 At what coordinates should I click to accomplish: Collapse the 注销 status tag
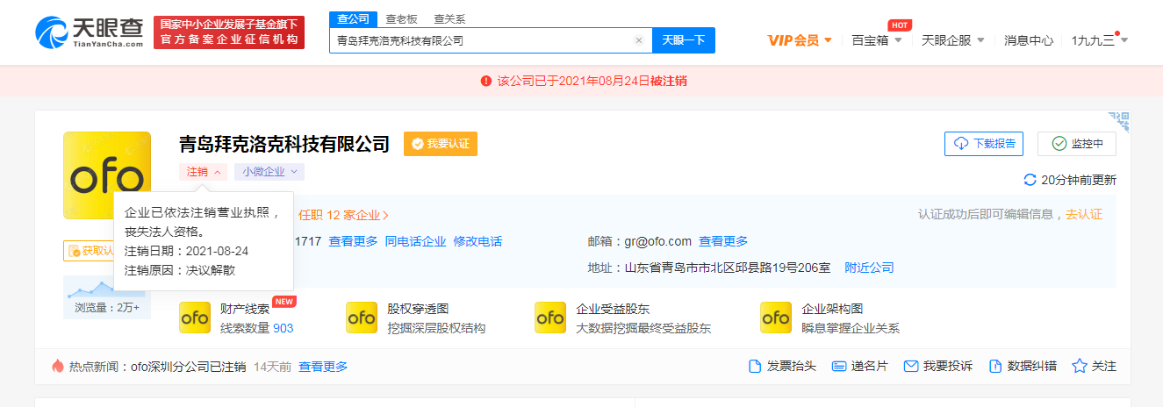pyautogui.click(x=204, y=172)
